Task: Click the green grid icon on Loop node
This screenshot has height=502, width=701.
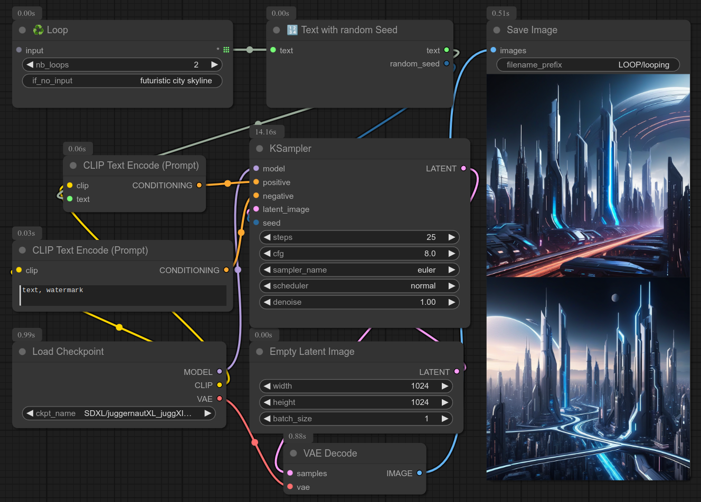Action: click(x=226, y=50)
